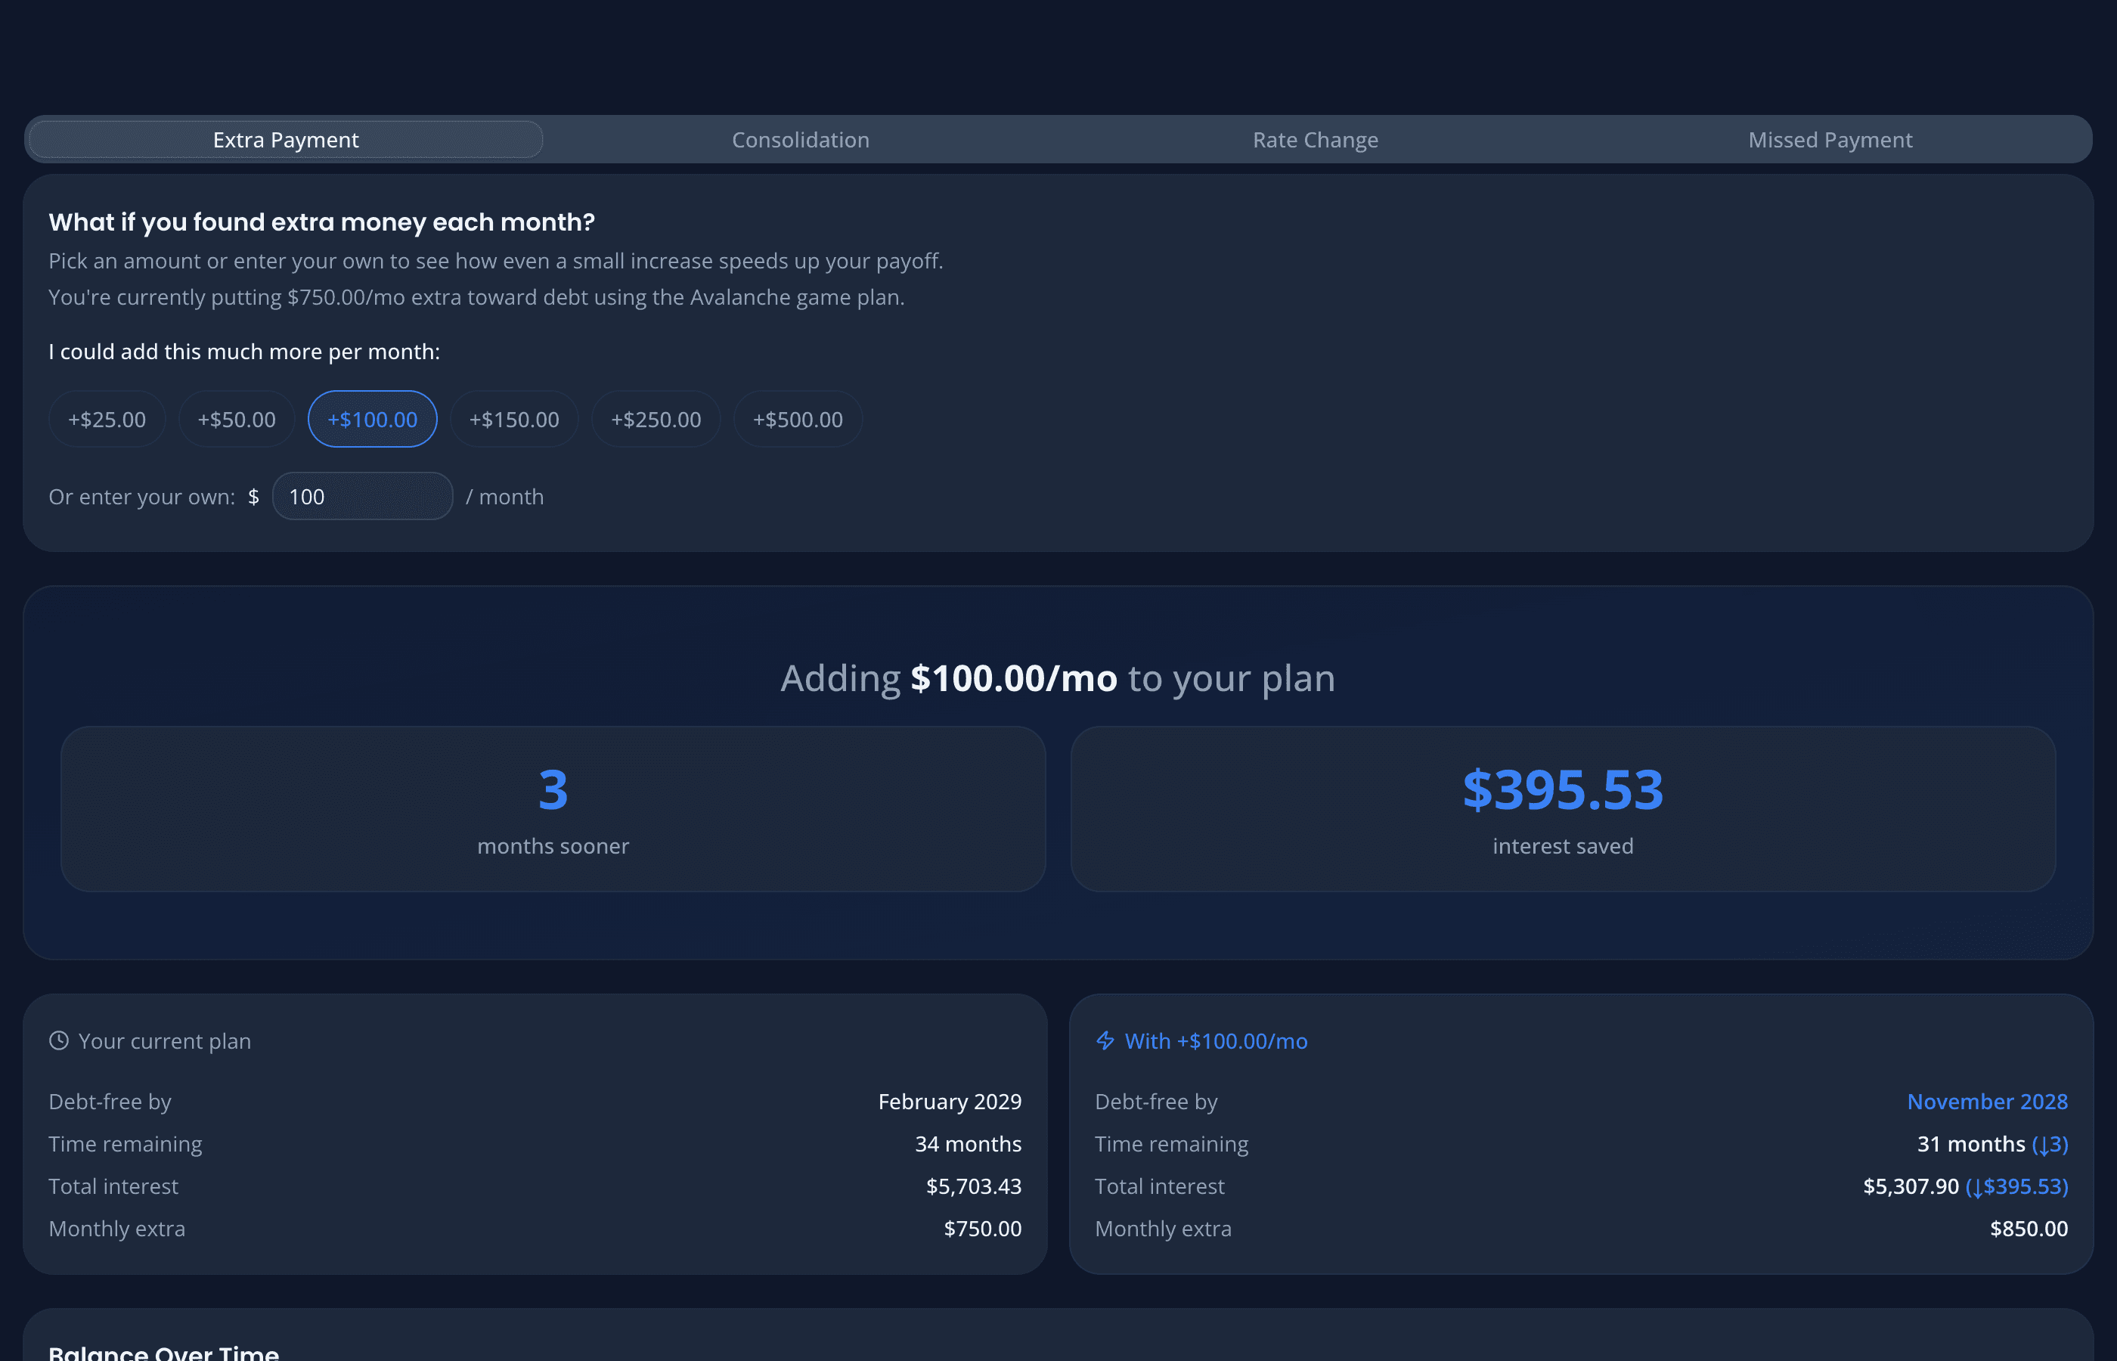Toggle the +$100.00 selected amount chip
The width and height of the screenshot is (2117, 1361).
coord(371,419)
